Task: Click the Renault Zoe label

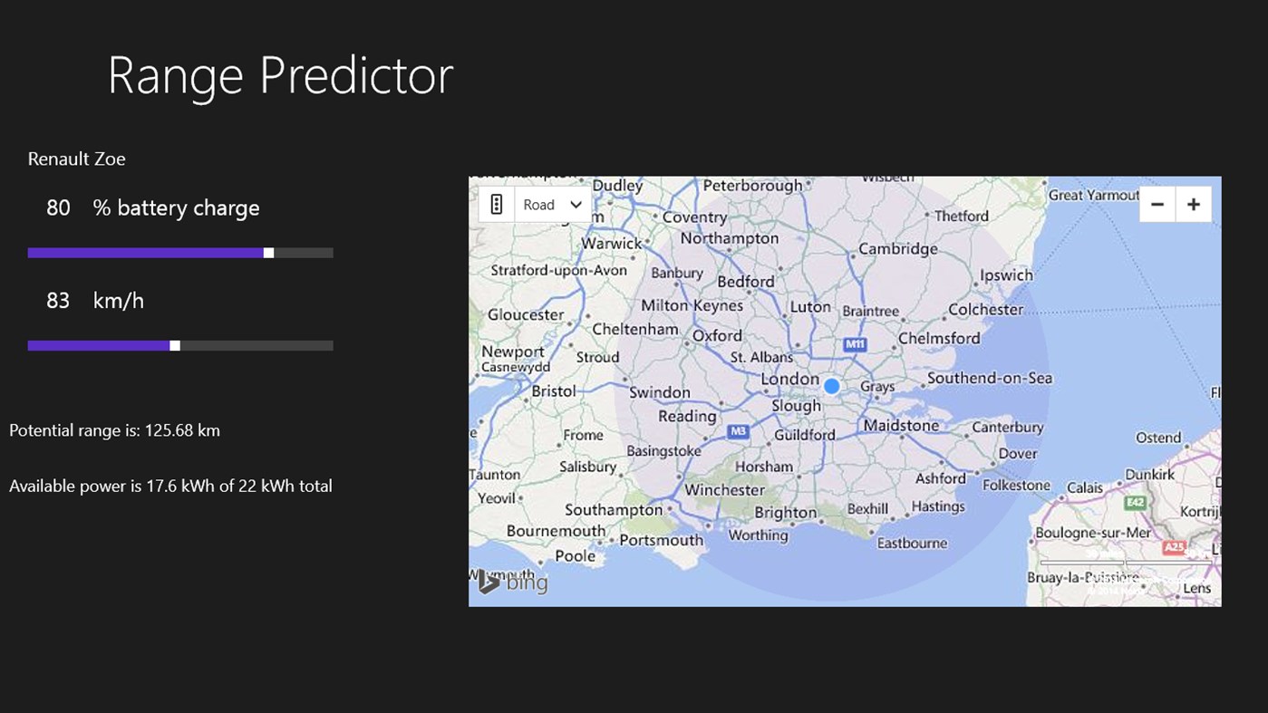Action: click(76, 158)
